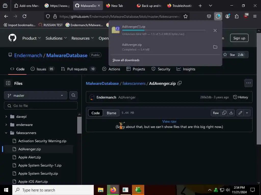Go back with the browser back arrow

(x=6, y=16)
